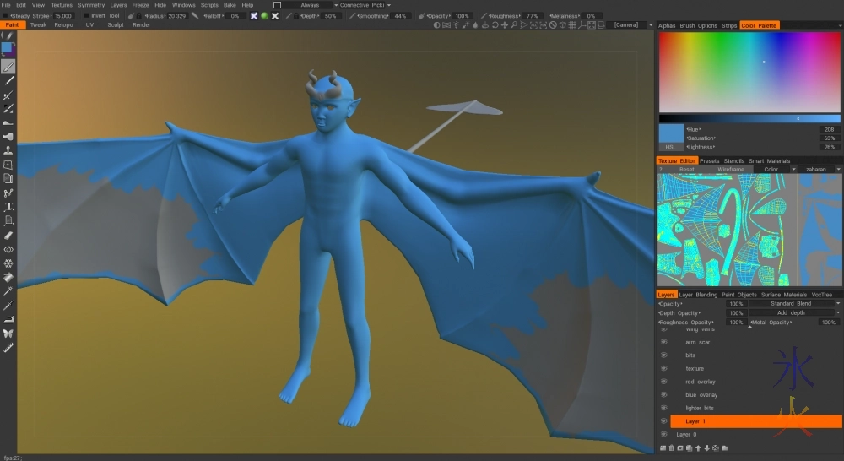This screenshot has width=844, height=461.
Task: Click the add new layer icon
Action: (663, 447)
